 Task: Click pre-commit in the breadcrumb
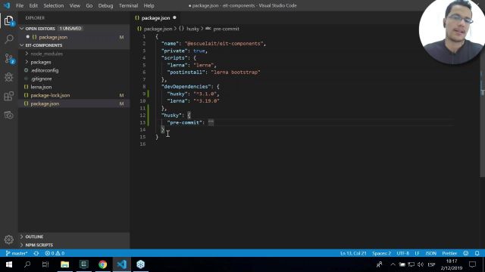pos(226,29)
